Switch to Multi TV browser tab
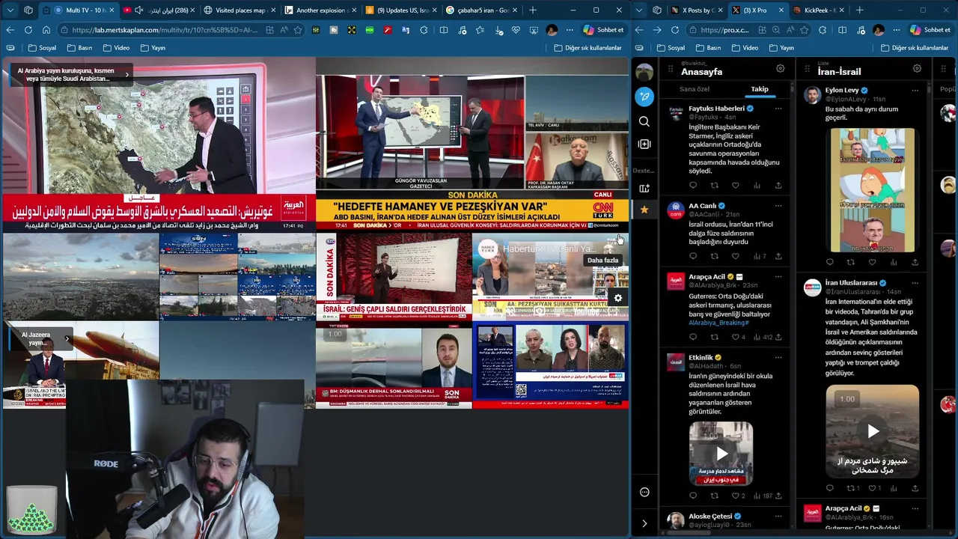The width and height of the screenshot is (958, 539). pos(79,10)
